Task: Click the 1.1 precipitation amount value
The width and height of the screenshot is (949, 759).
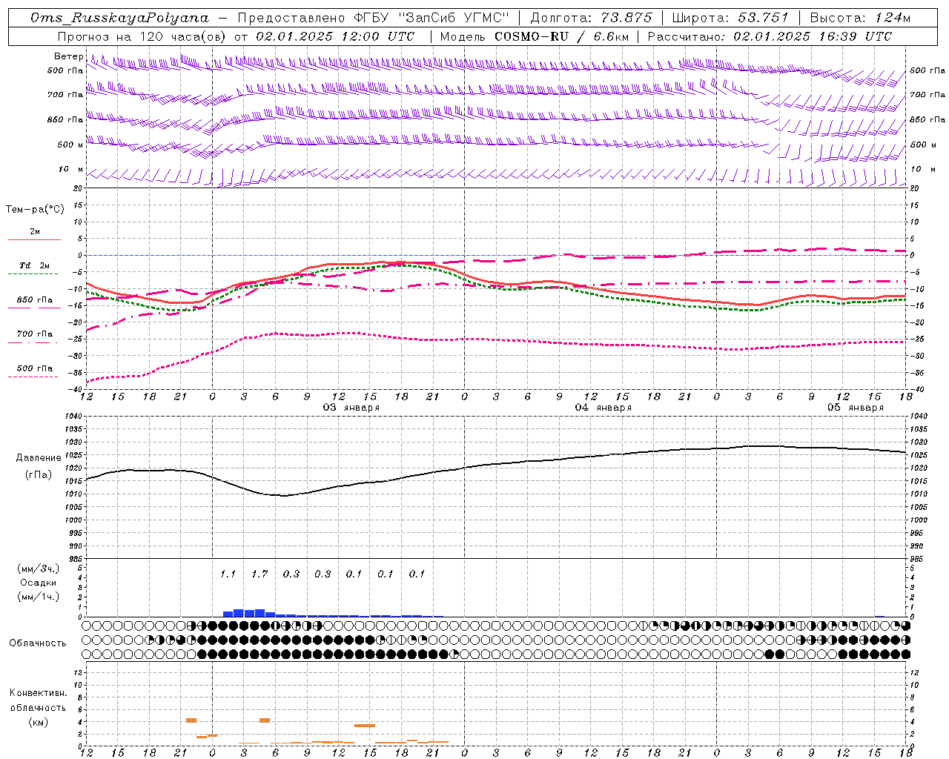Action: point(228,574)
